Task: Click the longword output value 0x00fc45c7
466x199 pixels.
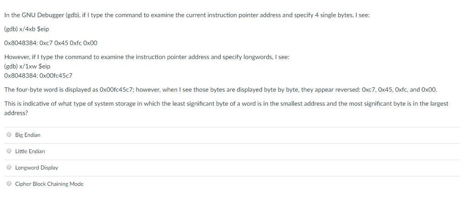Action: pyautogui.click(x=56, y=76)
